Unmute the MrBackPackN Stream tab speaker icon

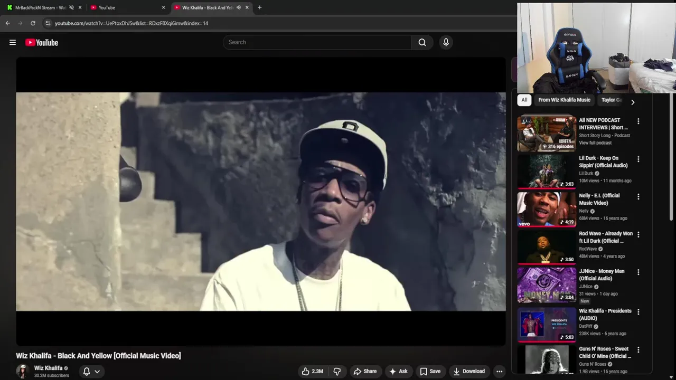[71, 7]
